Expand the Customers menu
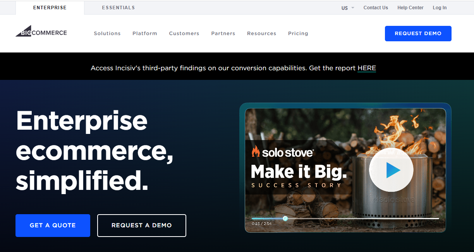 click(184, 34)
